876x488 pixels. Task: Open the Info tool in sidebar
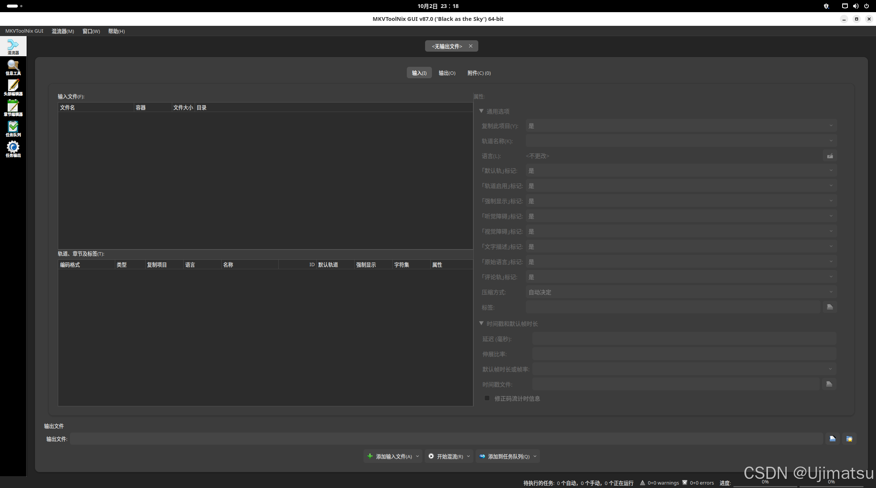(13, 67)
